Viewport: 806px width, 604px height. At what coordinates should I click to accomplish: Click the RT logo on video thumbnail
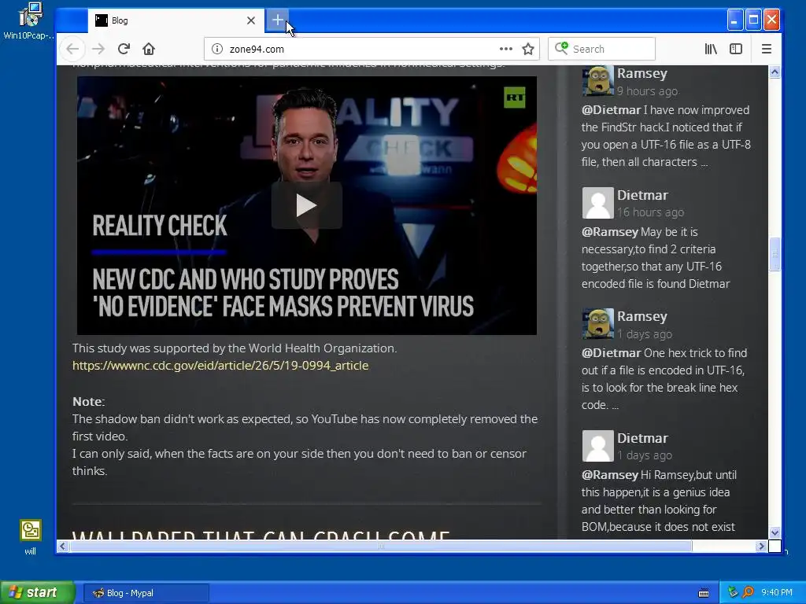point(515,98)
